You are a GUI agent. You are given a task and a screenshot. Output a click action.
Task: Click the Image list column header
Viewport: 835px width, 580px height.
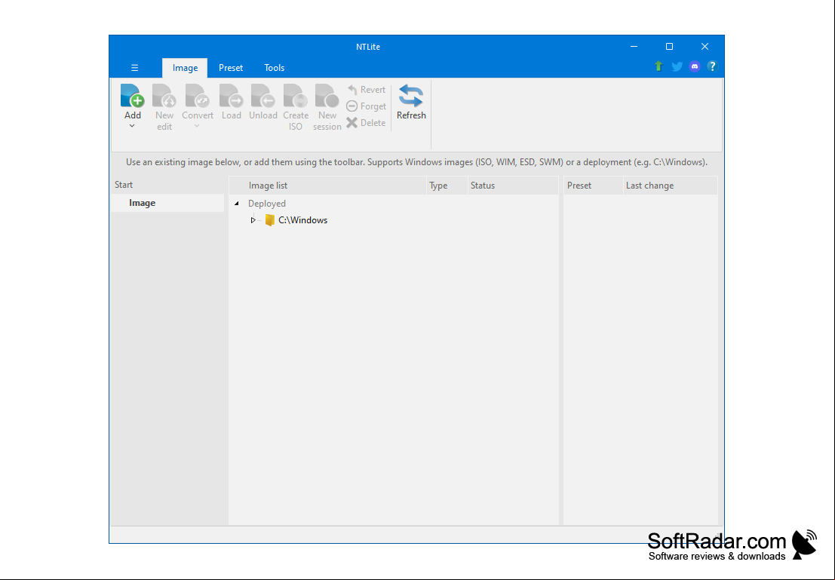click(x=328, y=186)
